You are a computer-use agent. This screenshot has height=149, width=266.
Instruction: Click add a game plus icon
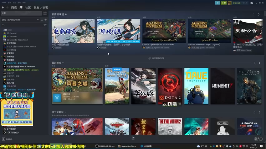tap(4, 139)
